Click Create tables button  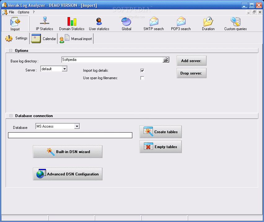tap(161, 132)
